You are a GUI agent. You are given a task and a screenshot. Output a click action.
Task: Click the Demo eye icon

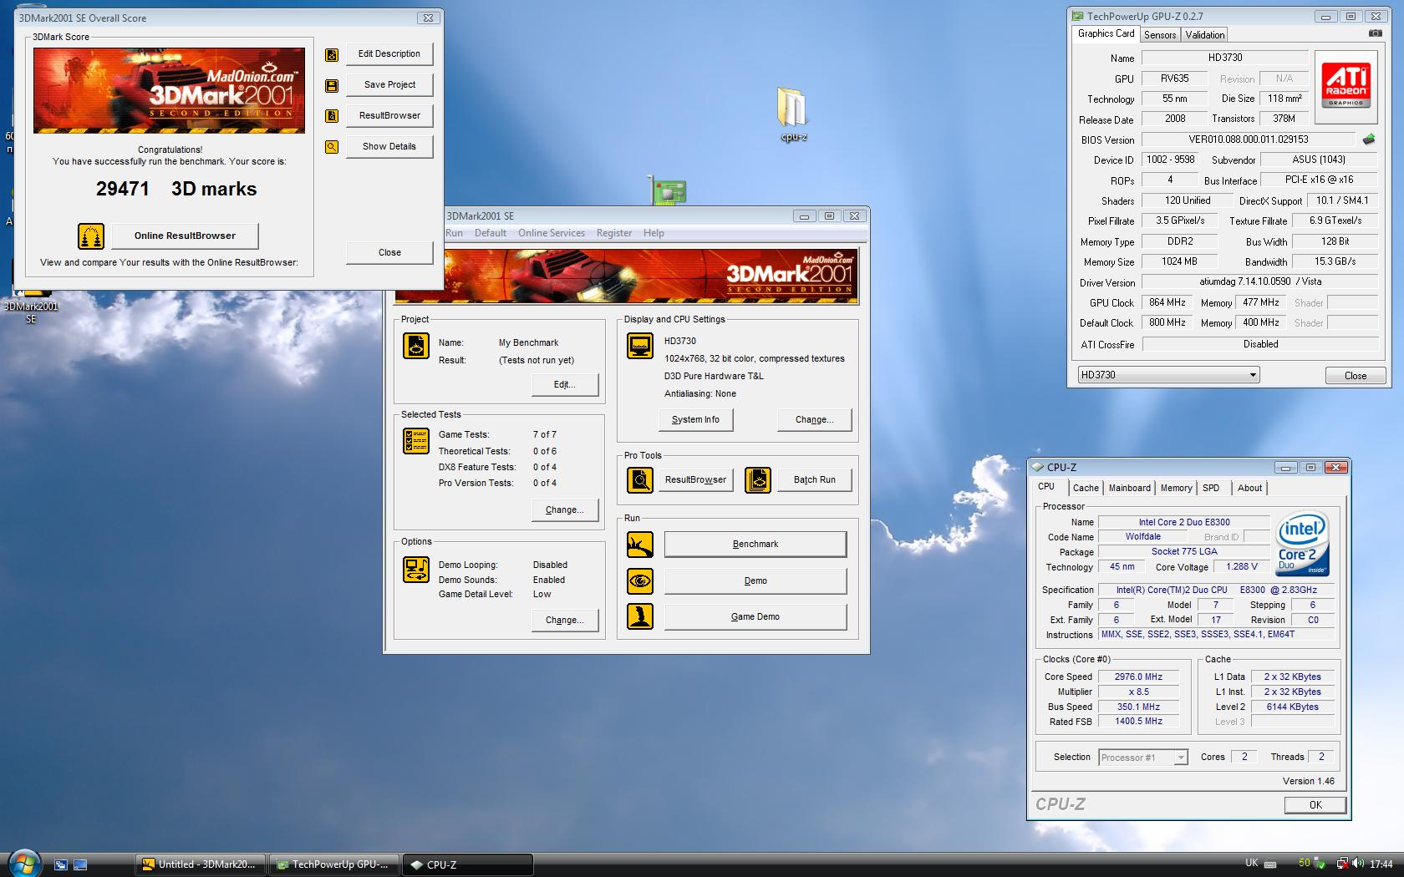click(x=640, y=580)
